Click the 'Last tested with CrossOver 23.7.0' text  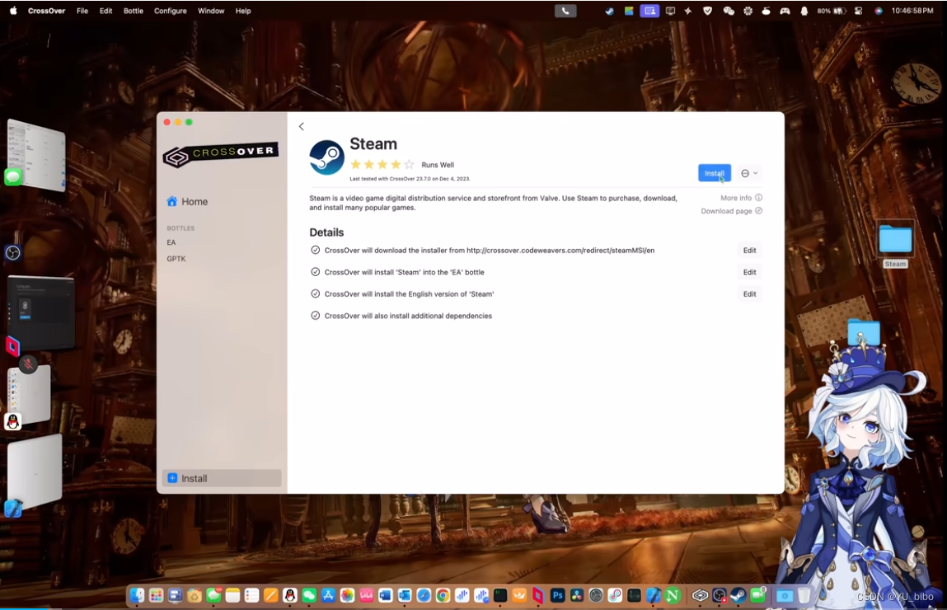(410, 179)
